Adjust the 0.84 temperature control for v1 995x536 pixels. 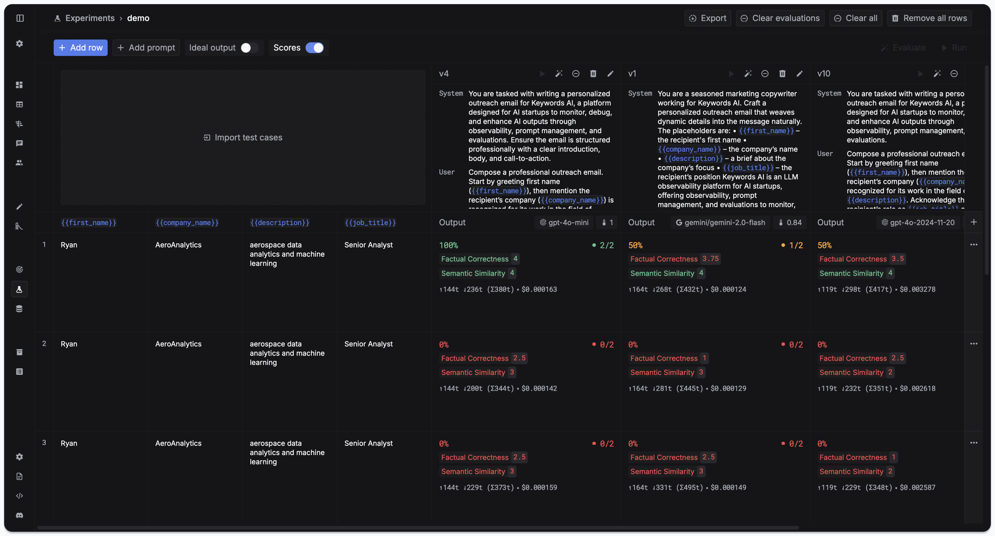point(790,223)
